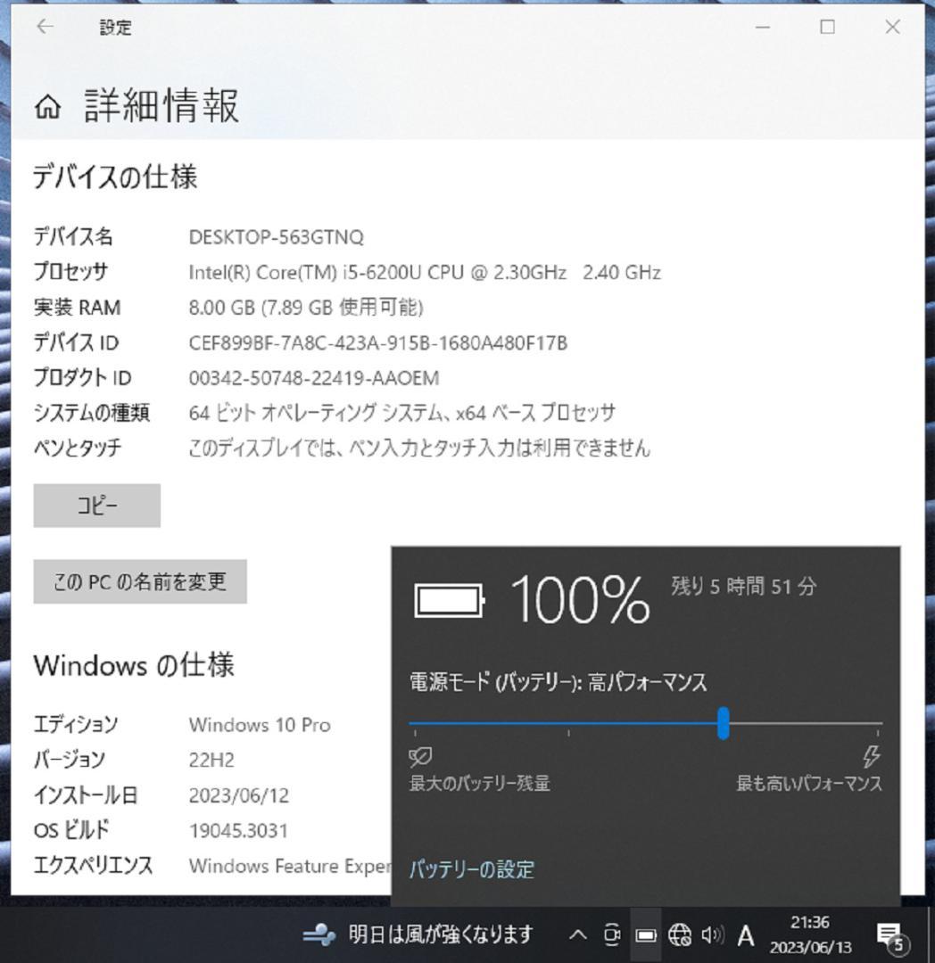
Task: Open the Action Center notification icon
Action: point(888,932)
